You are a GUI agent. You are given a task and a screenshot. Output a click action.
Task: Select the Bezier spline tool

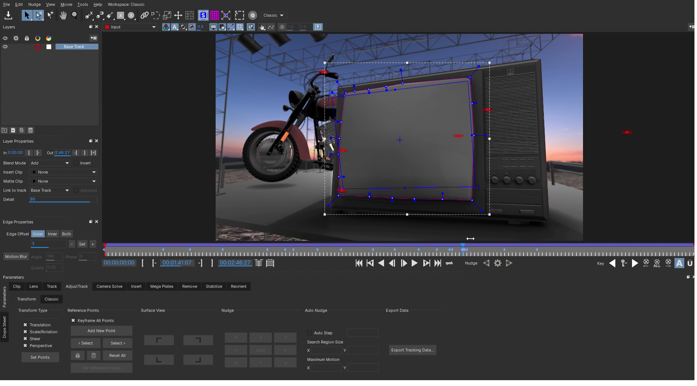(99, 15)
